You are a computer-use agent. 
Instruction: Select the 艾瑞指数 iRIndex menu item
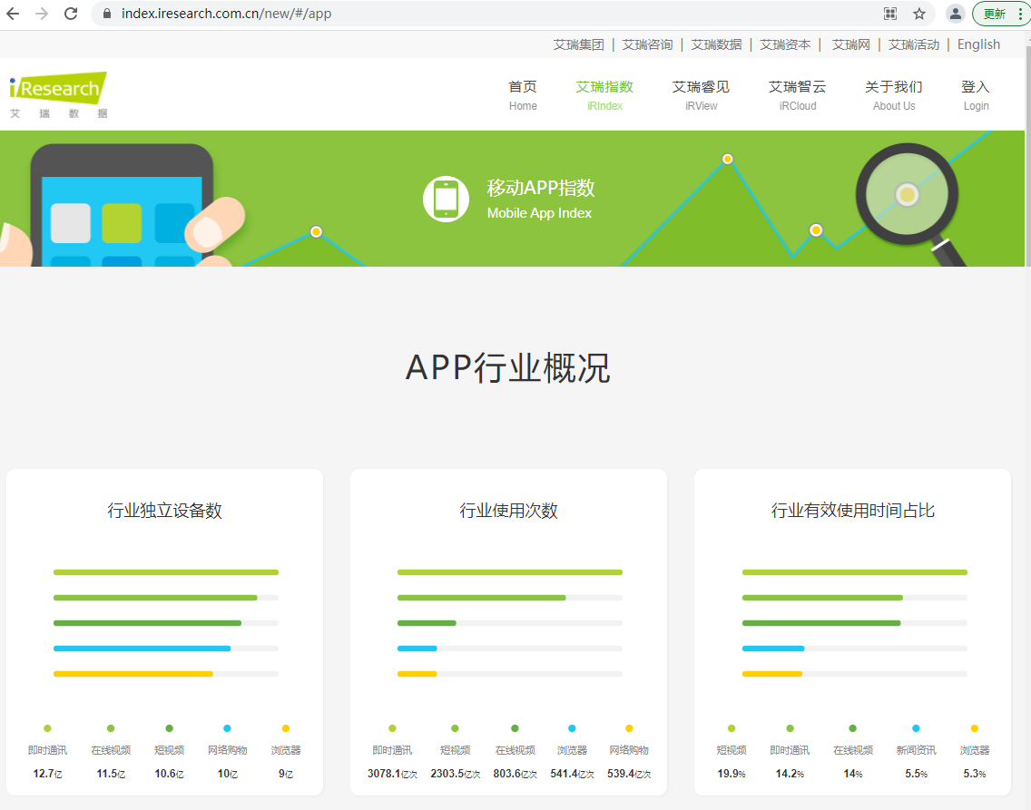click(604, 95)
